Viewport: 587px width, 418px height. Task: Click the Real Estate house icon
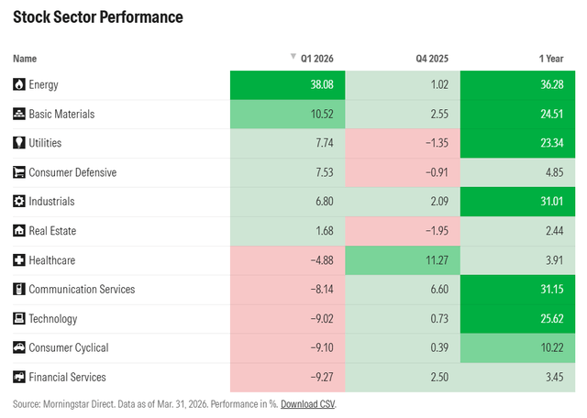click(19, 231)
